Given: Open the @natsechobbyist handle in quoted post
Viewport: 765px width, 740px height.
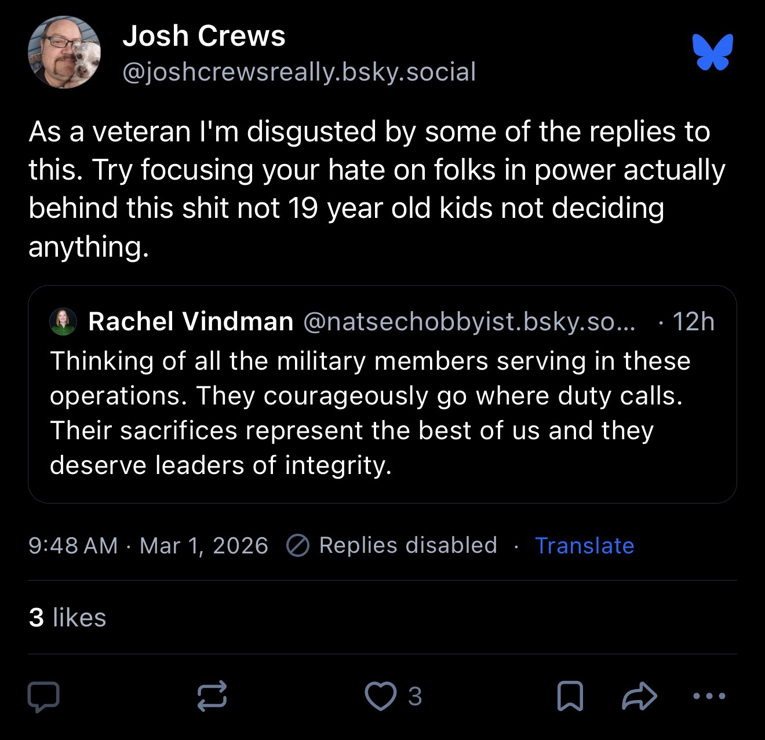Looking at the screenshot, I should [x=468, y=322].
